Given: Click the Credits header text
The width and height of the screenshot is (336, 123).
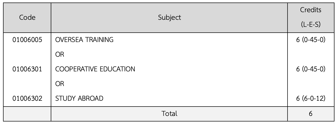Looking at the screenshot, I should point(310,10).
